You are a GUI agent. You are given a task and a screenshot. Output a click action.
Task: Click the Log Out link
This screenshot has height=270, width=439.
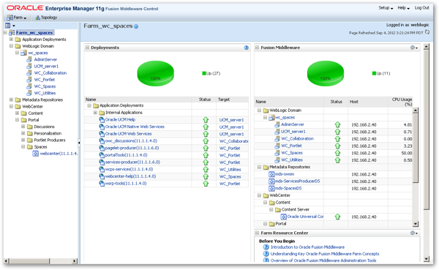tap(421, 8)
